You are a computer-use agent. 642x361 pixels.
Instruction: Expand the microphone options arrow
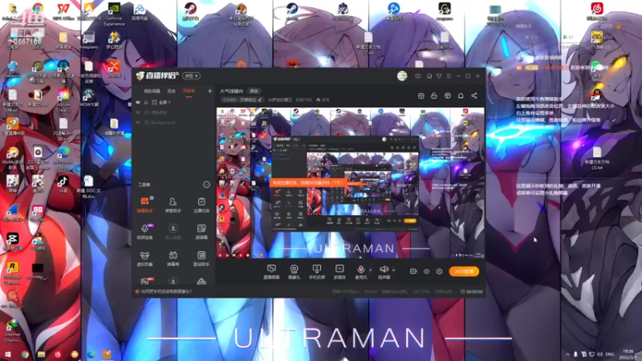[x=371, y=270]
